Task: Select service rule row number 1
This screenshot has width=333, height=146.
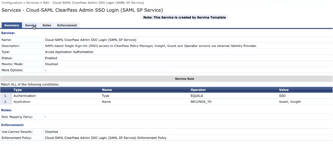Action: click(5, 96)
